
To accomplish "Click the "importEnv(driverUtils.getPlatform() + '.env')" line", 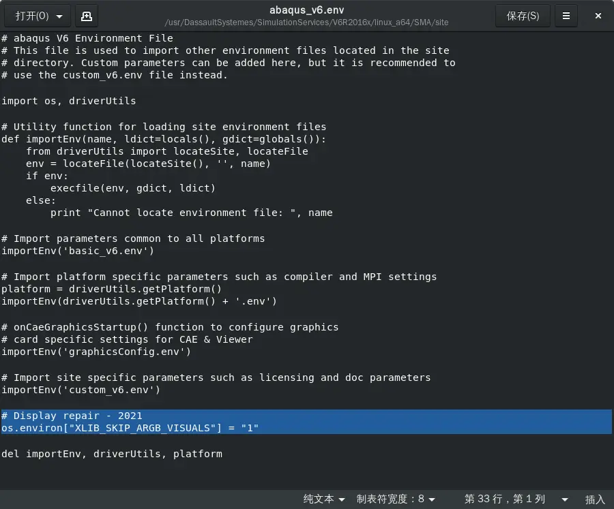I will pyautogui.click(x=139, y=301).
